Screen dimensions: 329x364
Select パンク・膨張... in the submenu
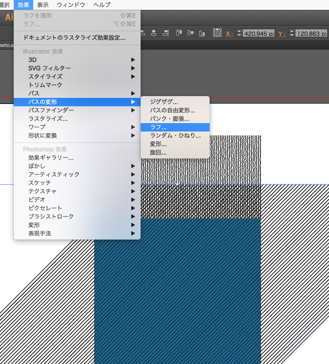(175, 119)
